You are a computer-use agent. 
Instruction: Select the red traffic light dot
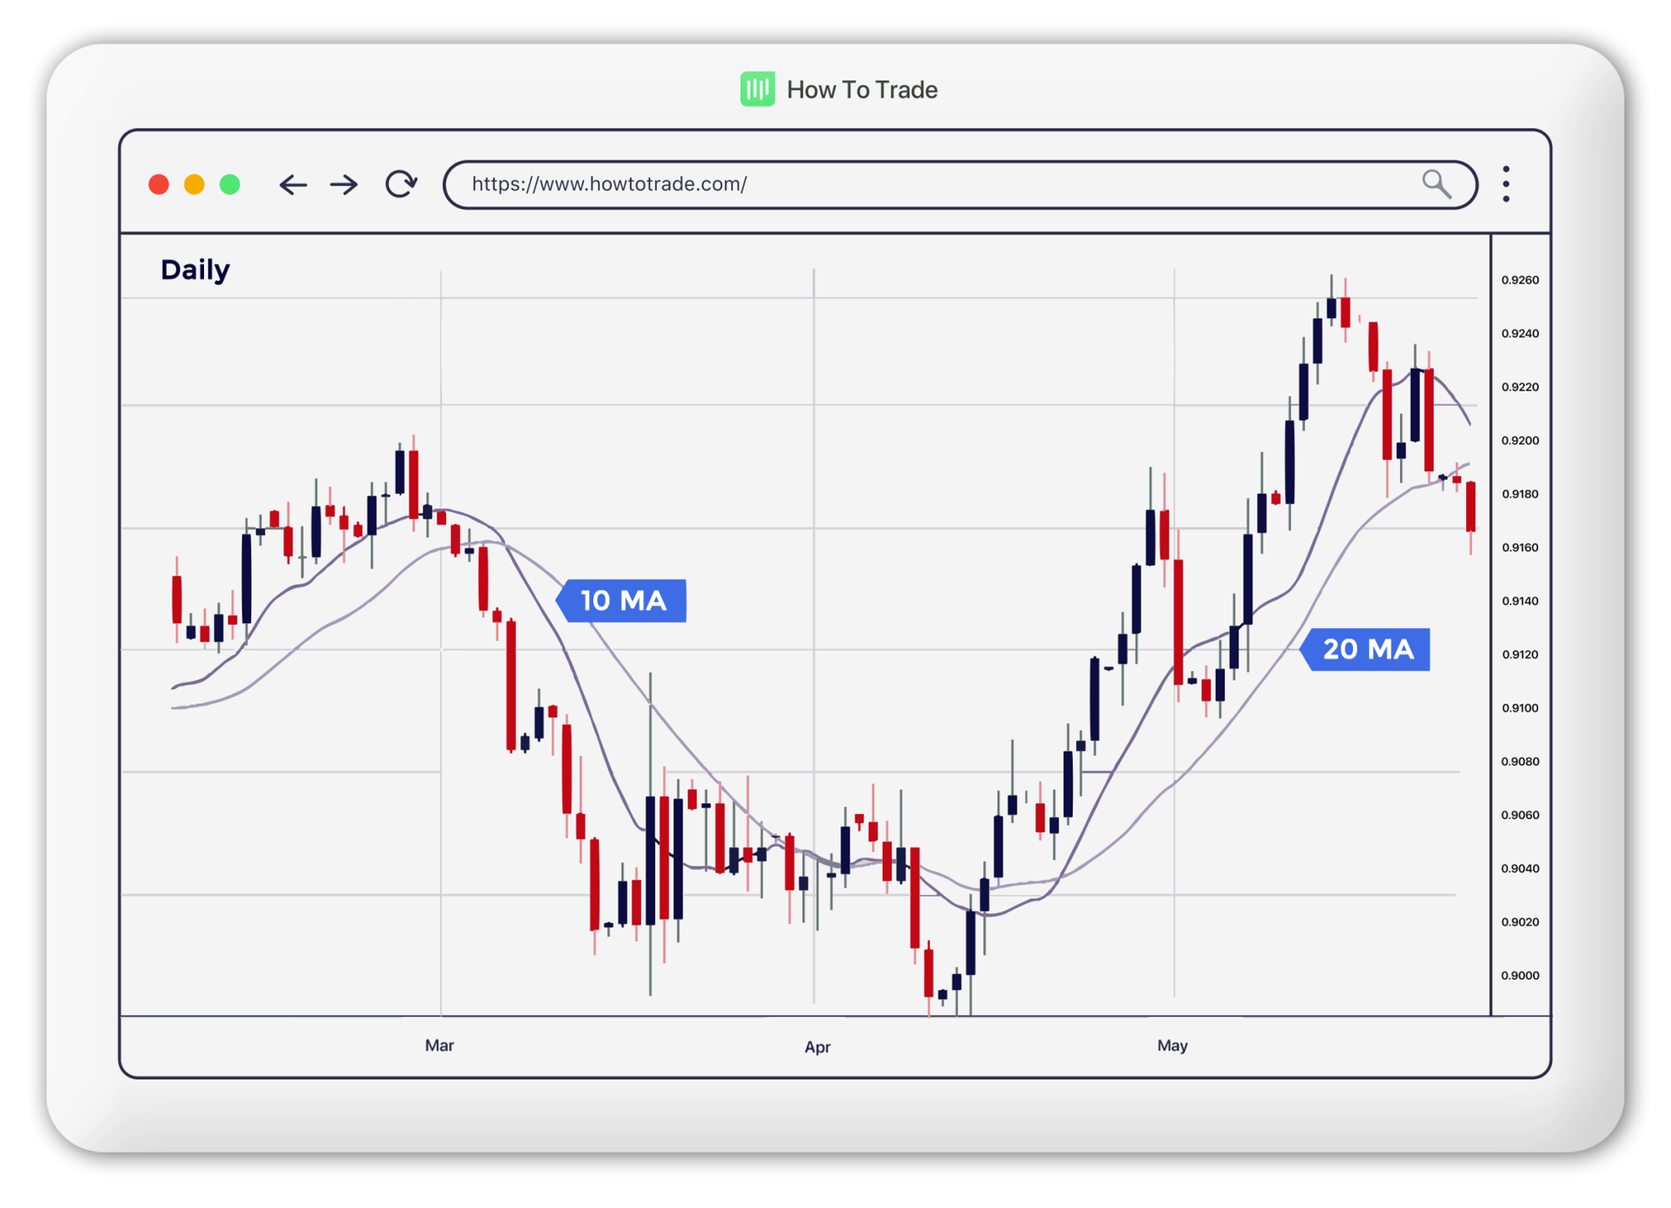[158, 185]
